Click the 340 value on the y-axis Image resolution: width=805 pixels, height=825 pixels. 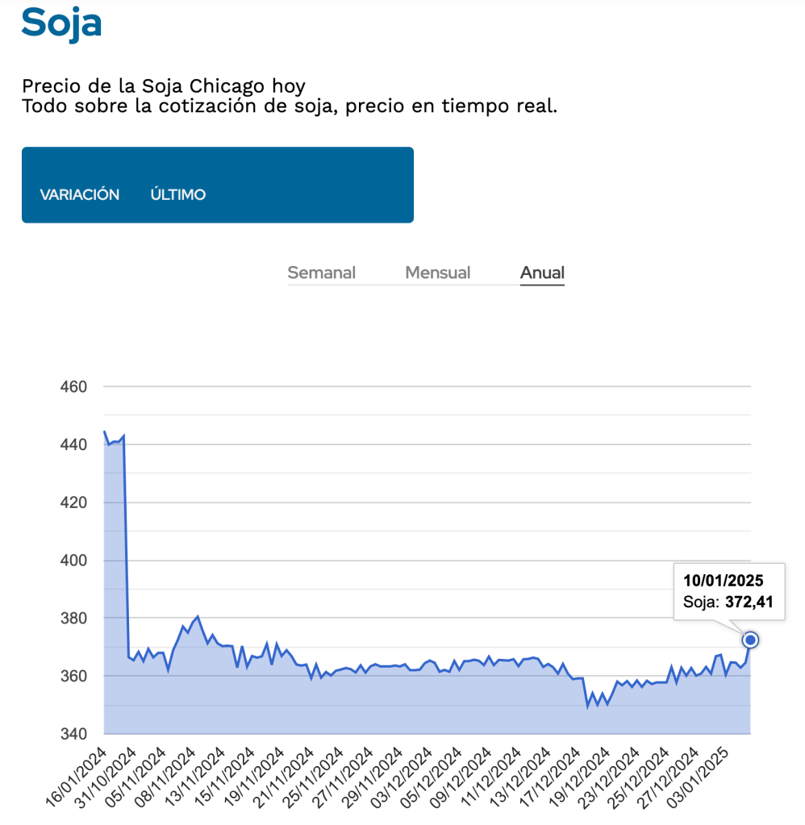pos(73,734)
